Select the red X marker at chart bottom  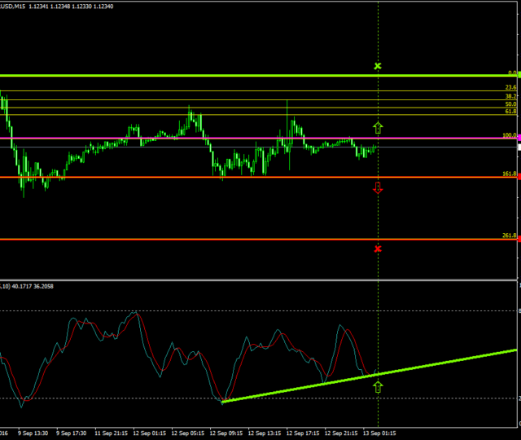[377, 248]
